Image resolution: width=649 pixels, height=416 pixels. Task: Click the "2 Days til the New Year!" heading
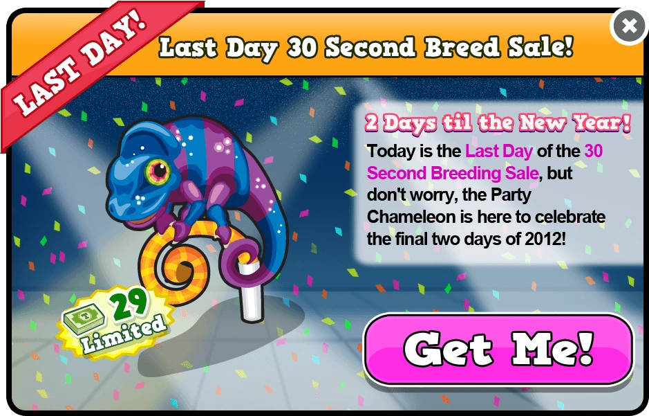click(498, 123)
